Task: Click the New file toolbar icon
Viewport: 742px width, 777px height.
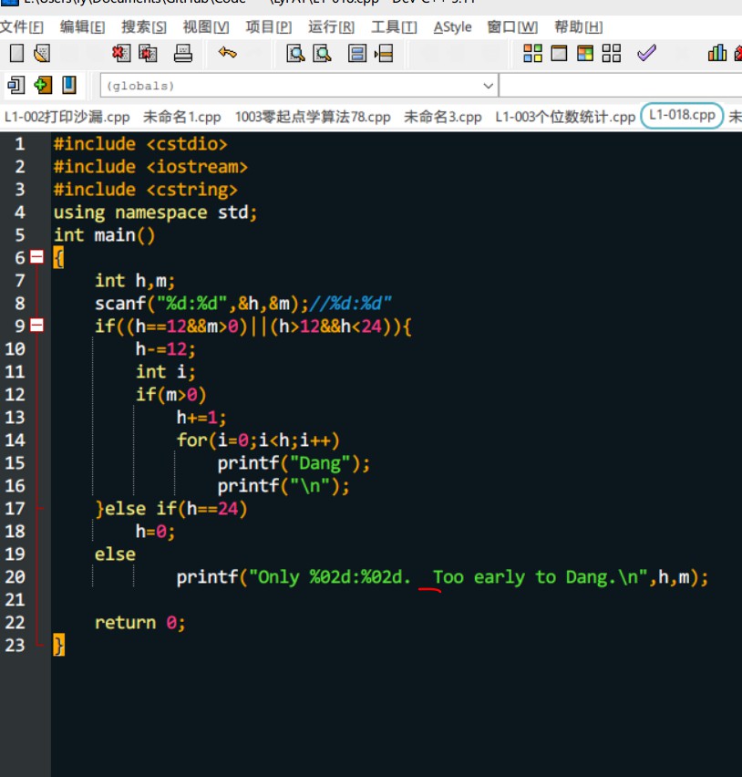Action: click(x=16, y=53)
